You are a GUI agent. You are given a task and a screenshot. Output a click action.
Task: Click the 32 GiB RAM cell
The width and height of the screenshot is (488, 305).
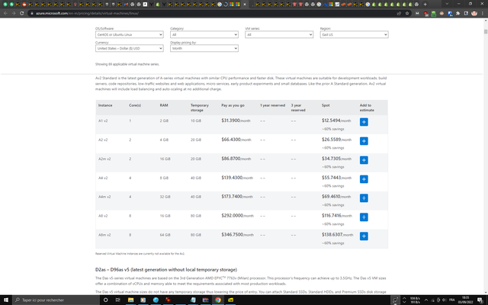tap(165, 197)
